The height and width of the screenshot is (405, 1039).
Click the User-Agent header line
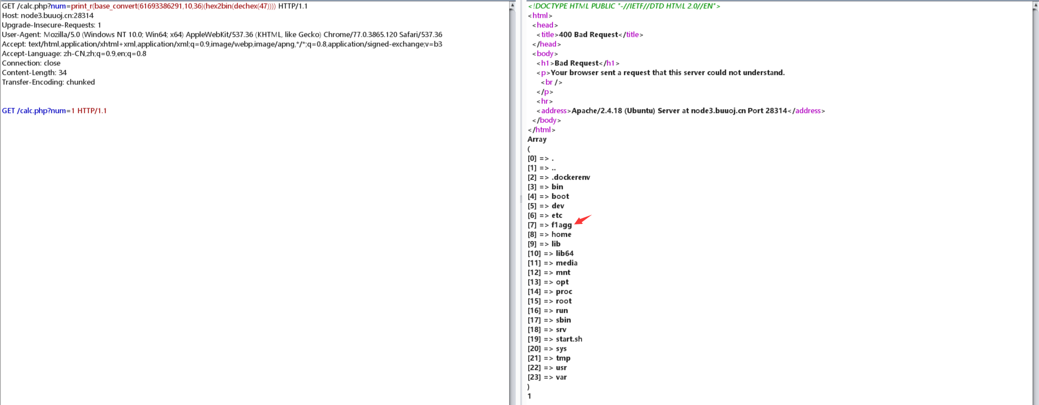(222, 35)
